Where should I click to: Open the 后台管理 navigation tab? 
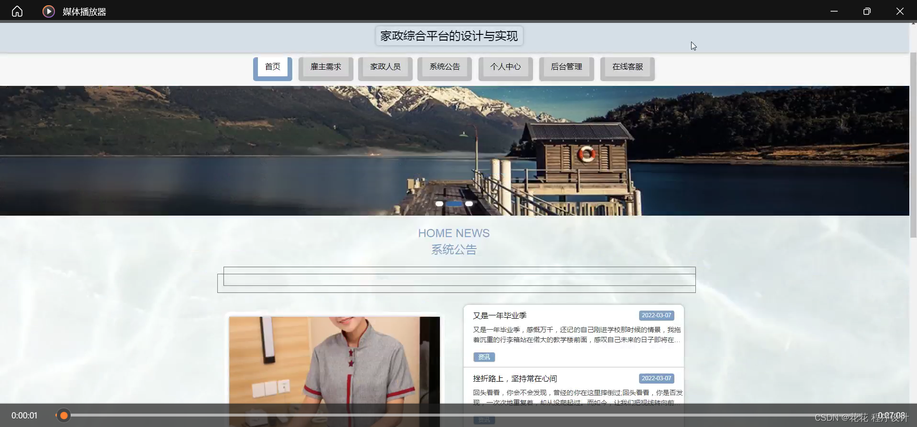point(566,68)
